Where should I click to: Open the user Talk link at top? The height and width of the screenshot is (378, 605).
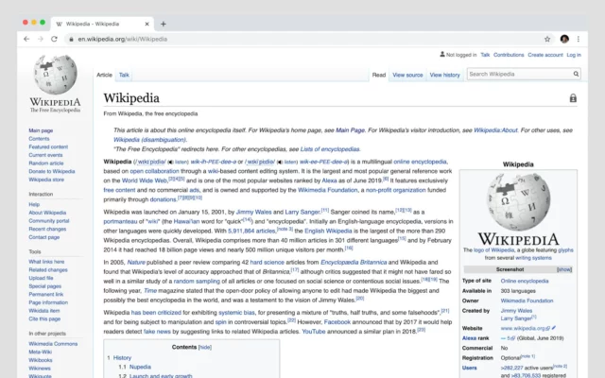click(x=485, y=55)
